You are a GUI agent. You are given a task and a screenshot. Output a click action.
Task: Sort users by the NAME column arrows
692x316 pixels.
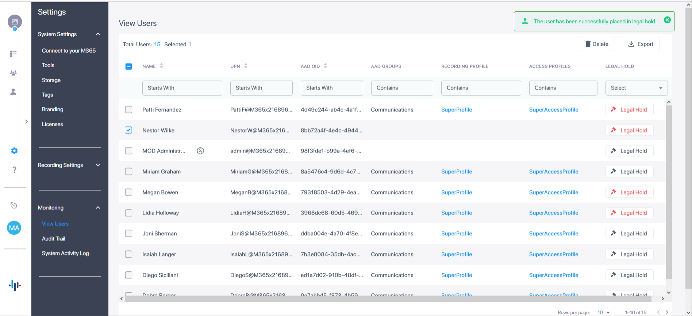click(x=161, y=66)
